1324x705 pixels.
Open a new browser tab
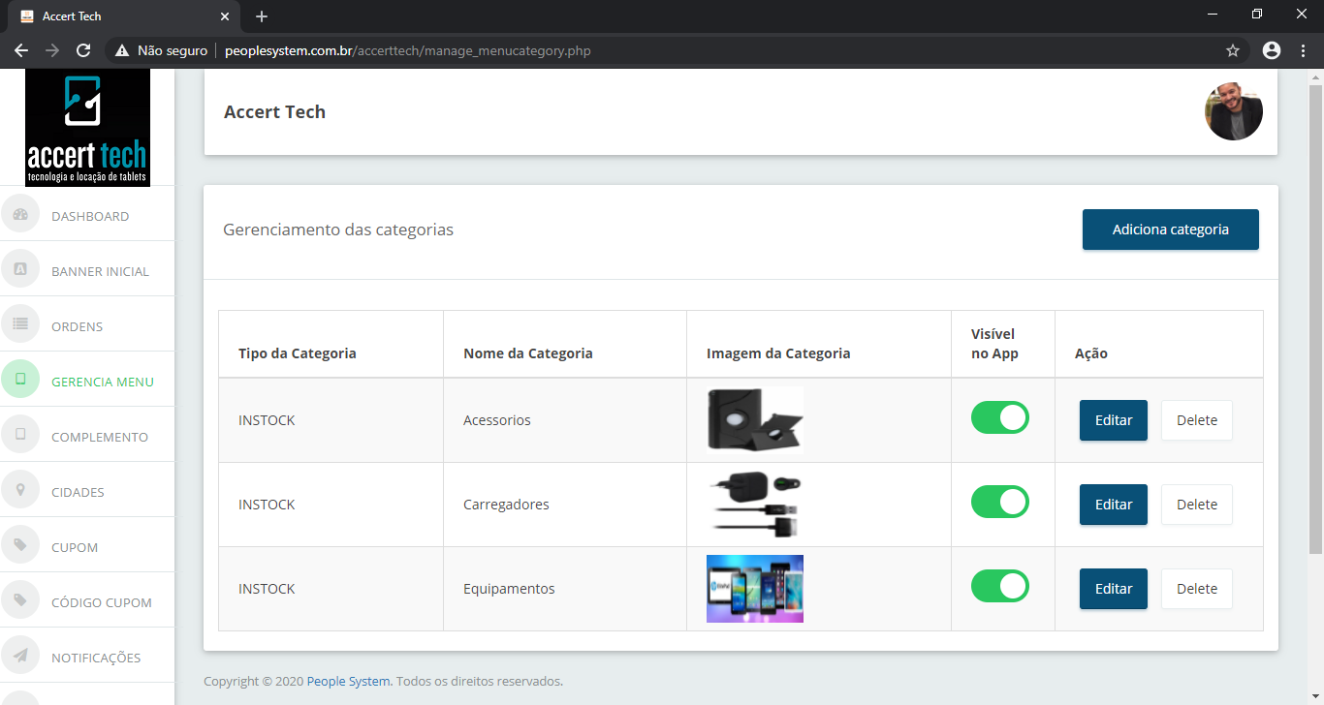coord(262,16)
